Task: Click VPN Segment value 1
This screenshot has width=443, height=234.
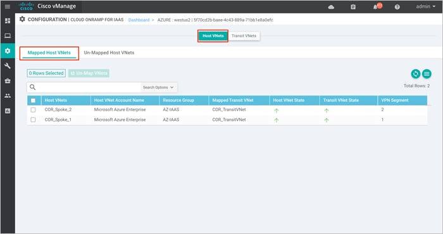Action: pyautogui.click(x=382, y=120)
